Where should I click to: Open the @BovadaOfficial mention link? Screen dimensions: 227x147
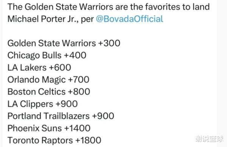coord(129,19)
